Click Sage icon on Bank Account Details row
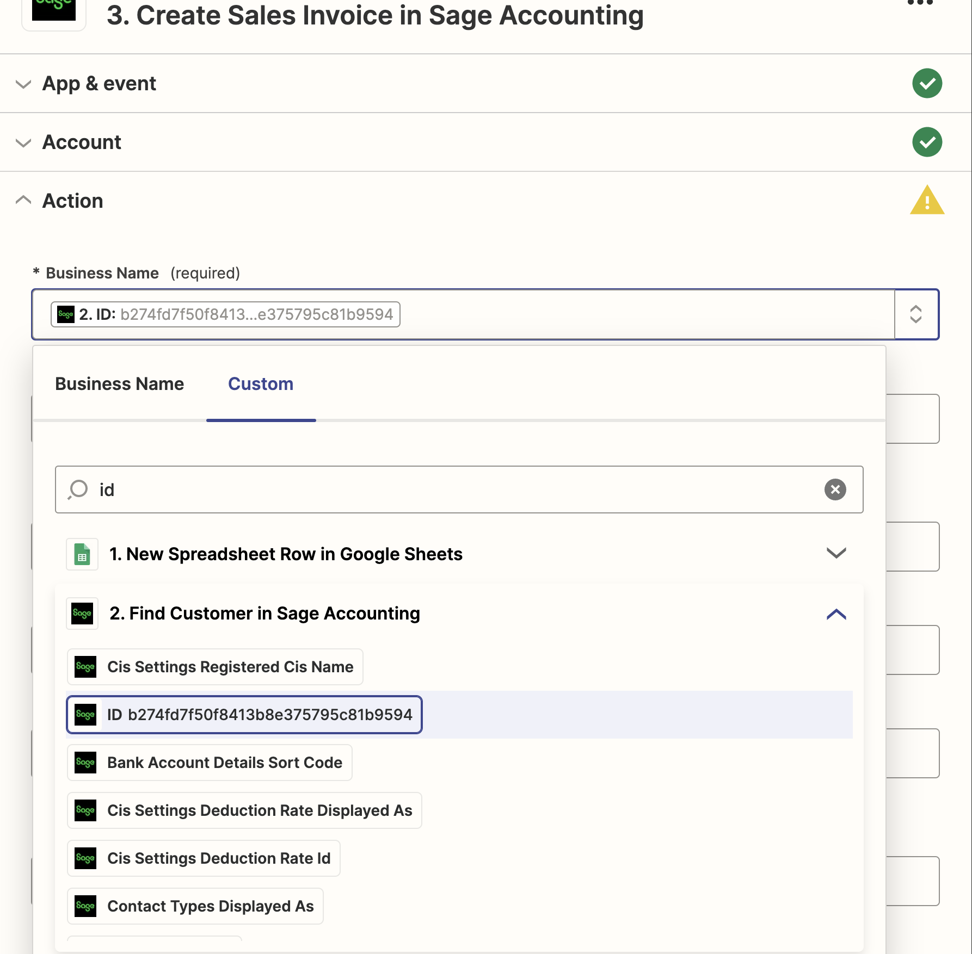Screen dimensions: 972x954 click(85, 763)
